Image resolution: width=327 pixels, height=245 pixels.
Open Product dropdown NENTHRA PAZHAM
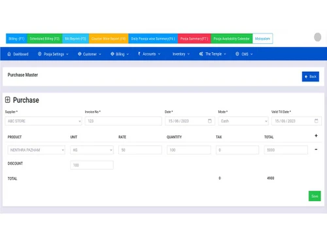pos(37,150)
